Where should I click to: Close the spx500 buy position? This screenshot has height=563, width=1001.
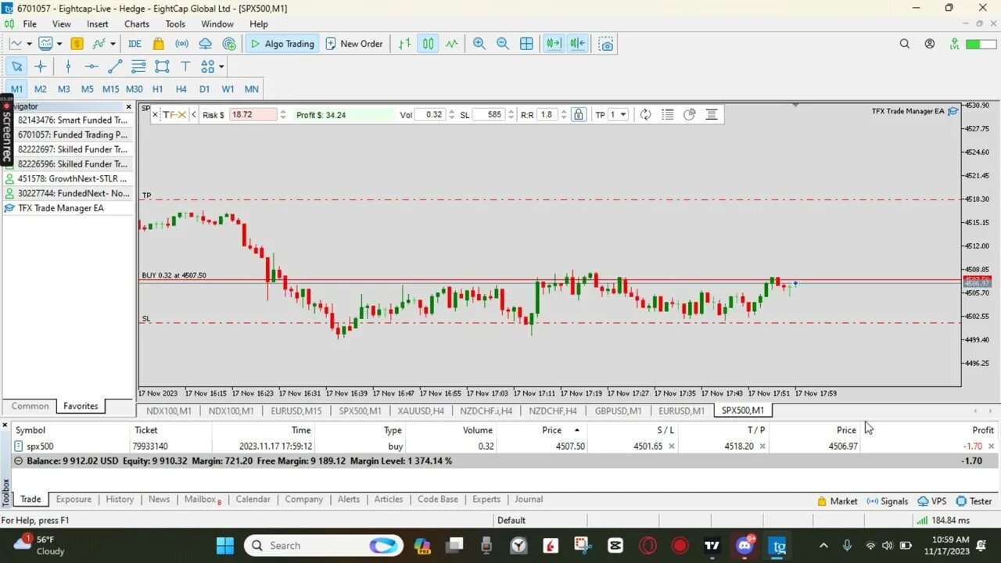click(x=992, y=446)
